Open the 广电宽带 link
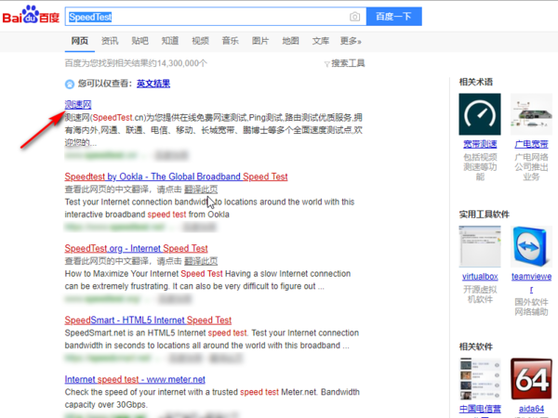558x418 pixels. click(531, 144)
